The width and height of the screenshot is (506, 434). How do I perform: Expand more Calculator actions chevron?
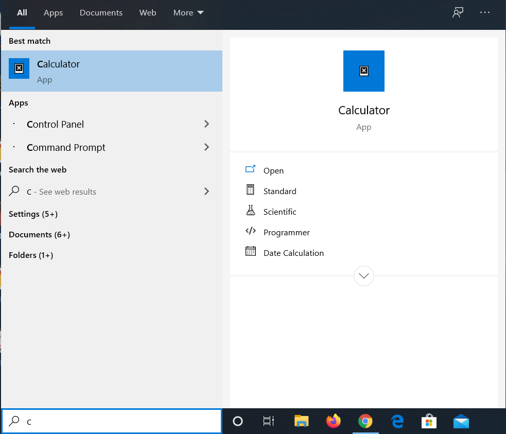[364, 276]
